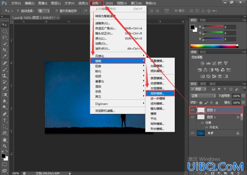Expand the 风格化 filter submenu
This screenshot has height=175, width=247.
(117, 56)
